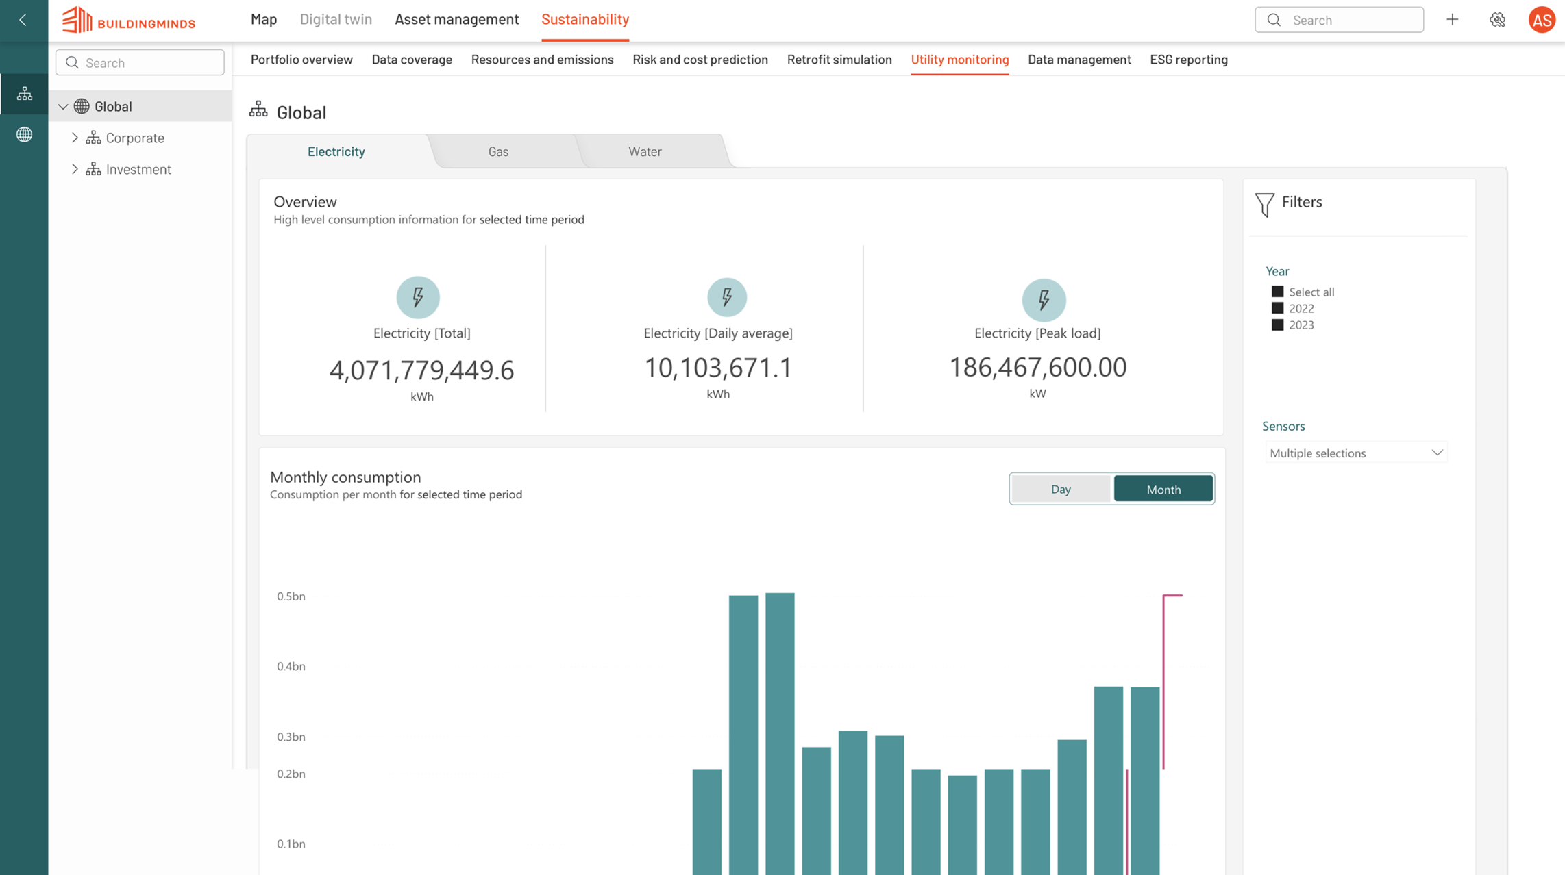
Task: Open Asset management top menu
Action: pos(456,19)
